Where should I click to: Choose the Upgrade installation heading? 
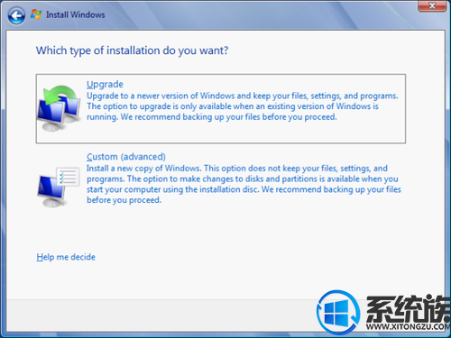[x=105, y=85]
